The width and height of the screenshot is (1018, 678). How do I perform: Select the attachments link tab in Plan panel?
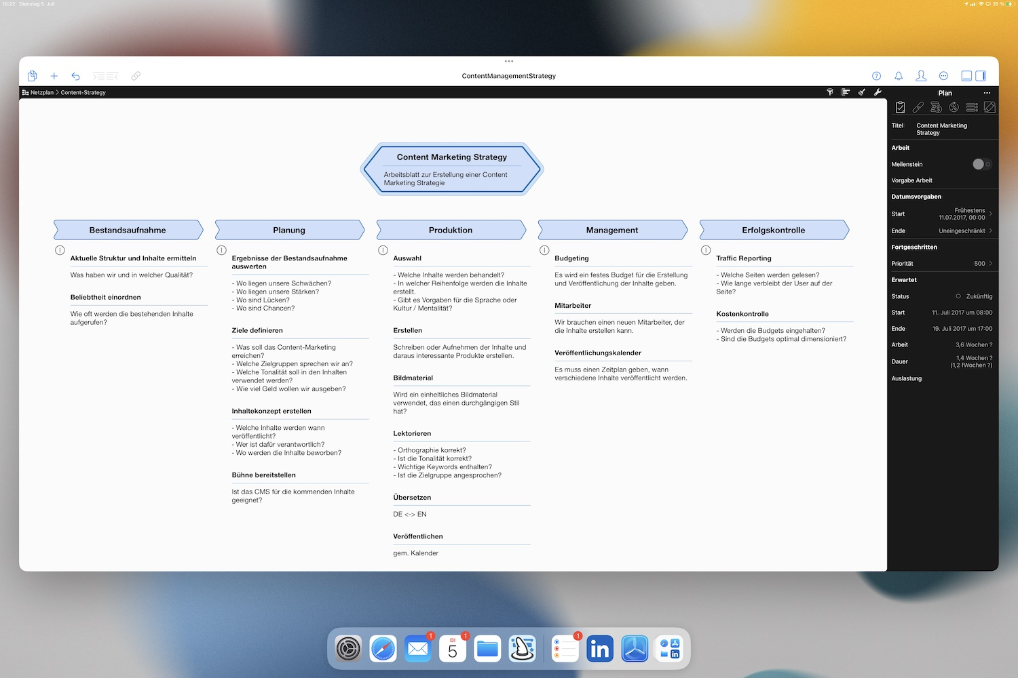tap(918, 106)
